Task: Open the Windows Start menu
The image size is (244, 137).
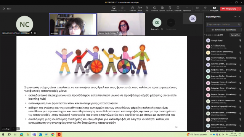Action: pyautogui.click(x=3, y=134)
